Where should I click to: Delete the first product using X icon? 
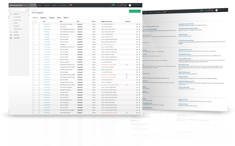coord(139,24)
